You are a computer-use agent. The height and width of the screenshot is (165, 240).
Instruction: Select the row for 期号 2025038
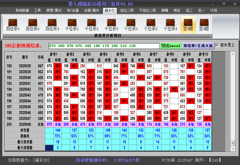(x=108, y=66)
